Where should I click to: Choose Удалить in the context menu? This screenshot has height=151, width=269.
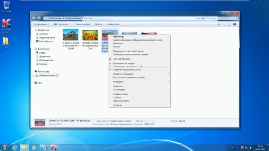[139, 97]
